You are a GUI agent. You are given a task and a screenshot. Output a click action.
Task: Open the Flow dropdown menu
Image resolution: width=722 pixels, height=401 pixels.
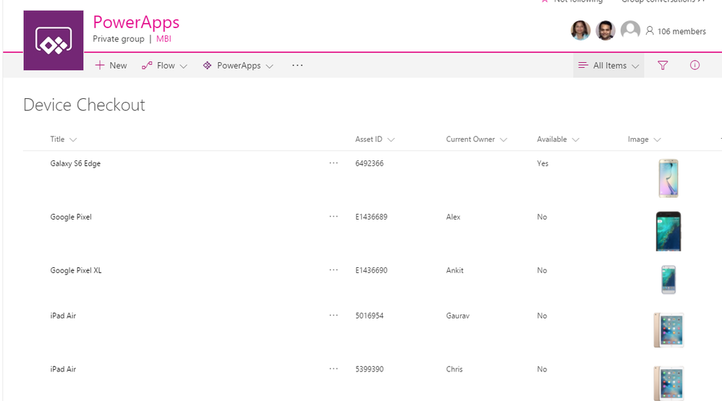[164, 65]
